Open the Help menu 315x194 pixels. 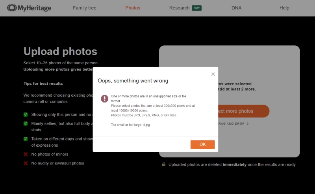click(x=284, y=8)
